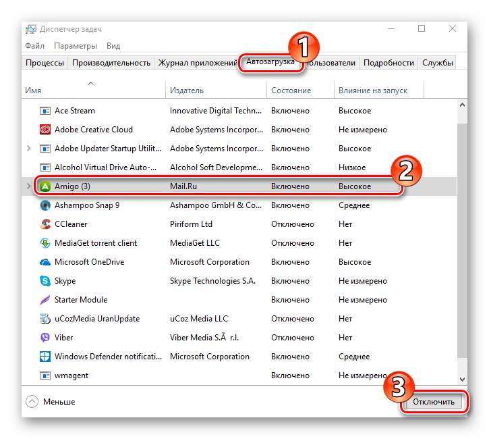Click the Starter Module feather icon
This screenshot has width=489, height=439.
pyautogui.click(x=45, y=300)
